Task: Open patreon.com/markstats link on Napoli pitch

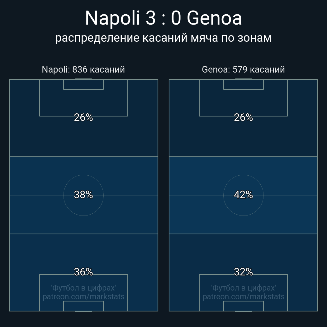Action: coord(83,297)
